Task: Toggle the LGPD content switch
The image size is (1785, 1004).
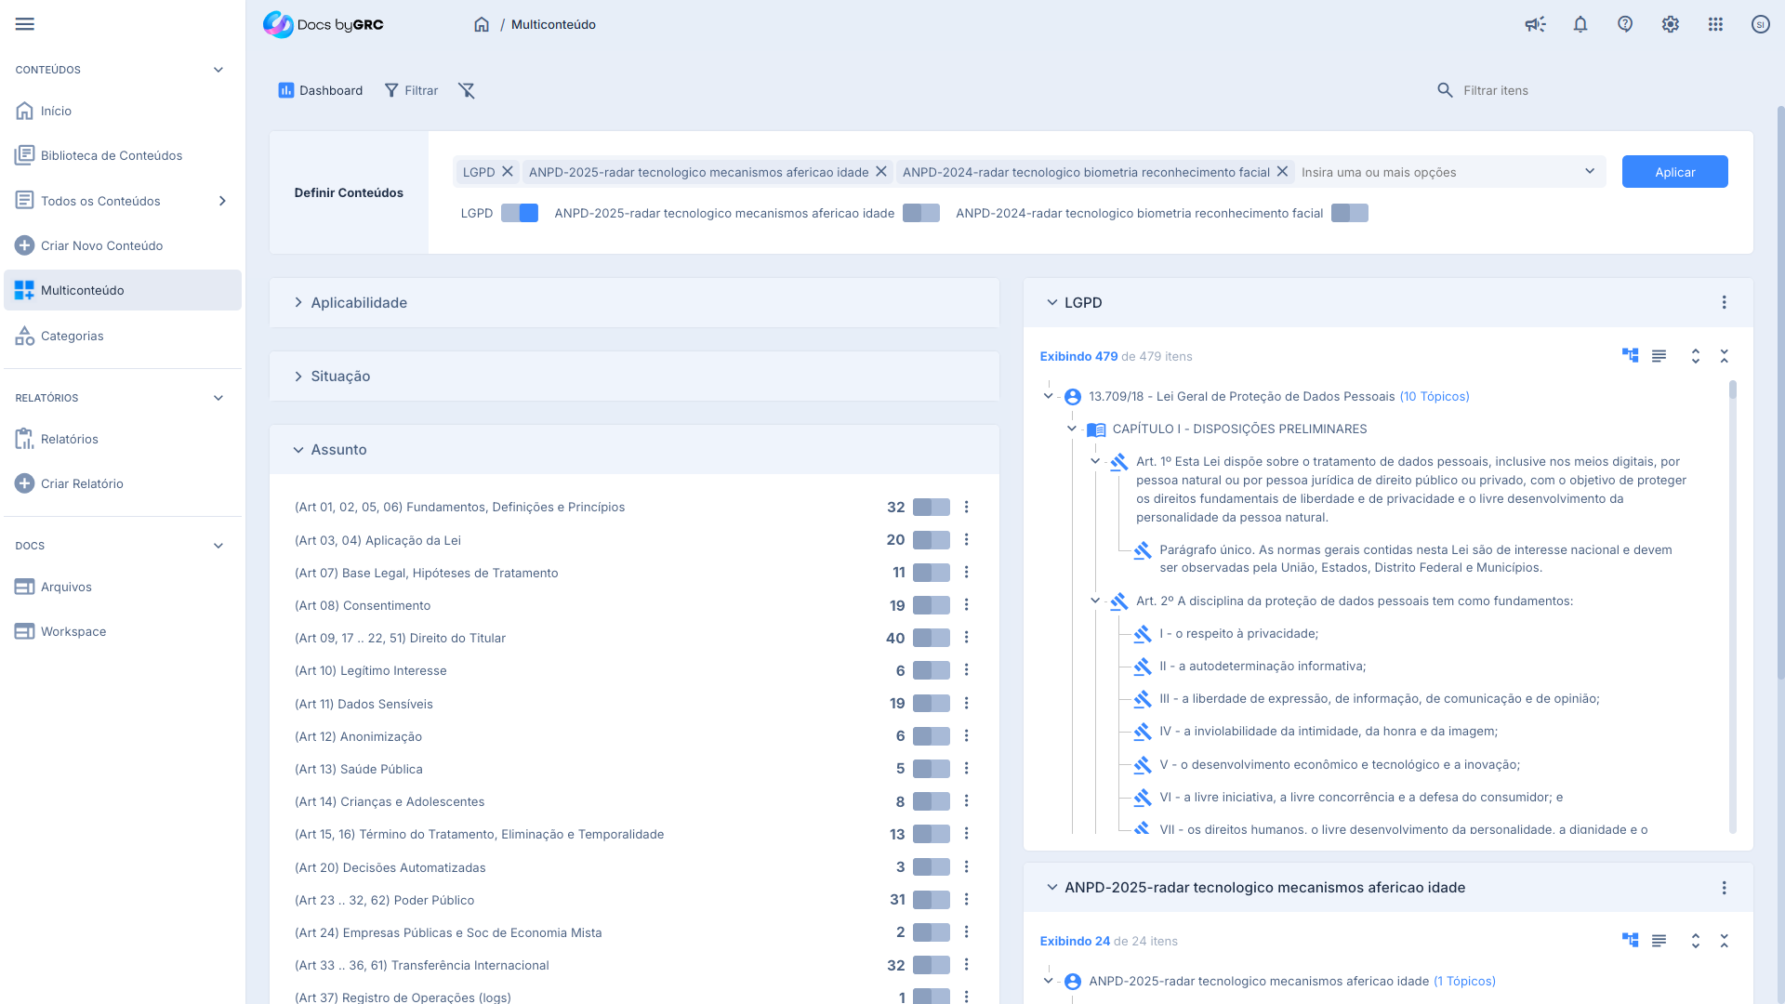Action: [x=519, y=214]
